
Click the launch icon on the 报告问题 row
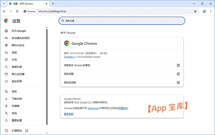(x=178, y=74)
